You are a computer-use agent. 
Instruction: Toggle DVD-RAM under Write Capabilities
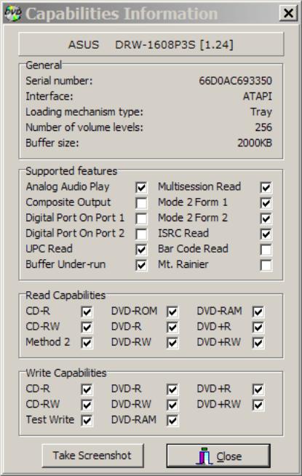(x=172, y=421)
